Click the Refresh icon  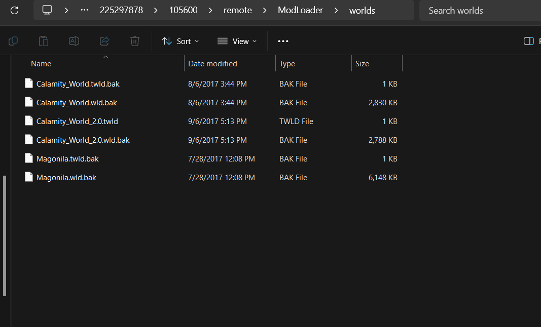coord(14,10)
